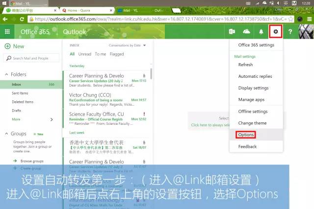The width and height of the screenshot is (314, 209).
Task: Collapse the Folders section
Action: pyautogui.click(x=6, y=74)
